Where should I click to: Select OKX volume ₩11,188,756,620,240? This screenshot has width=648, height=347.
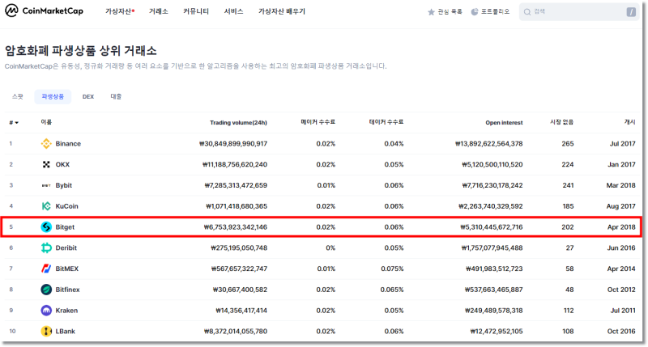point(235,164)
